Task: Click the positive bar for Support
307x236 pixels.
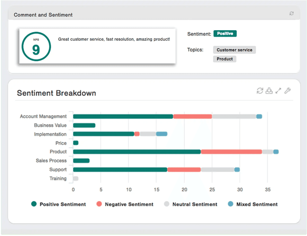Action: tap(120, 169)
